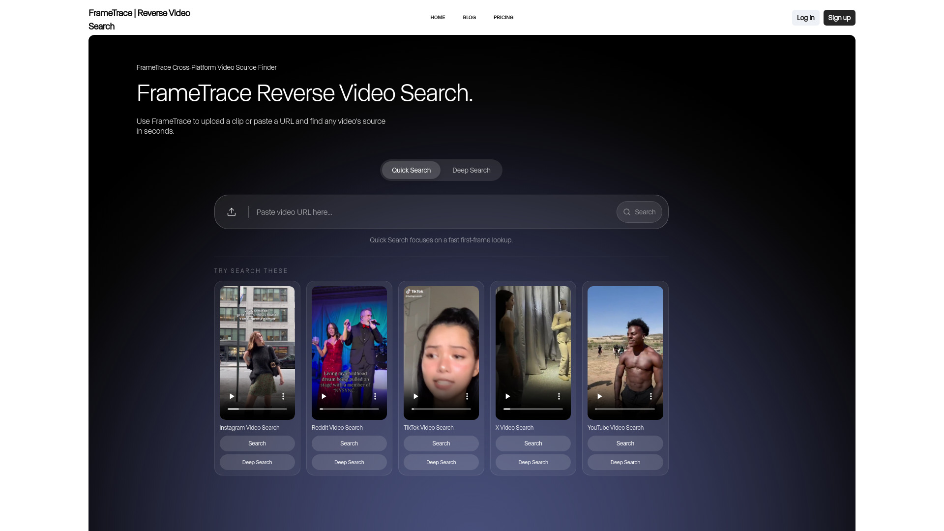Image resolution: width=944 pixels, height=531 pixels.
Task: Play the X sample video
Action: tap(507, 396)
